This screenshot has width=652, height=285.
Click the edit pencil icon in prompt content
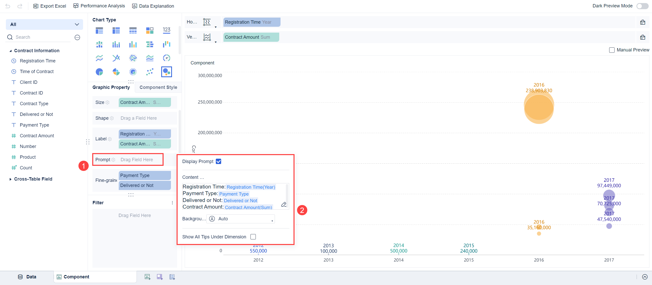284,204
